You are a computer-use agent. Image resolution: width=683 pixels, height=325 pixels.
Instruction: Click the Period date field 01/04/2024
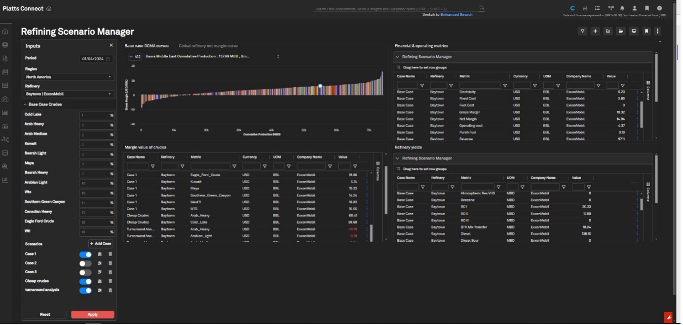pyautogui.click(x=96, y=59)
